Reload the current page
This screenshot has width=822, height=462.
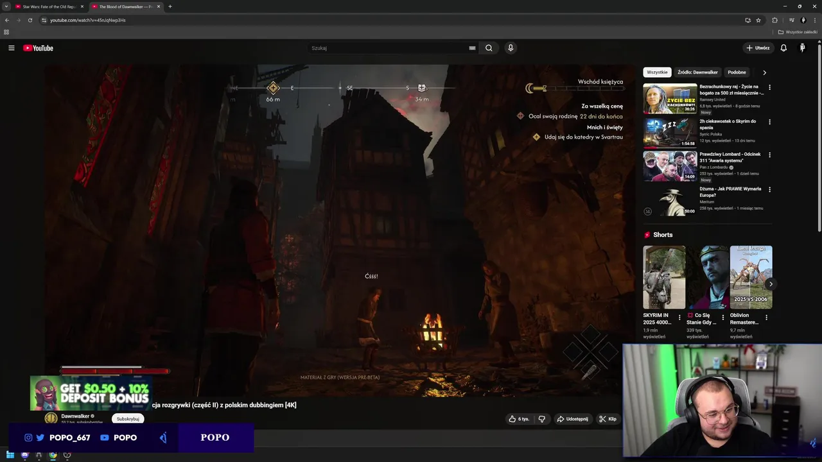pos(30,20)
